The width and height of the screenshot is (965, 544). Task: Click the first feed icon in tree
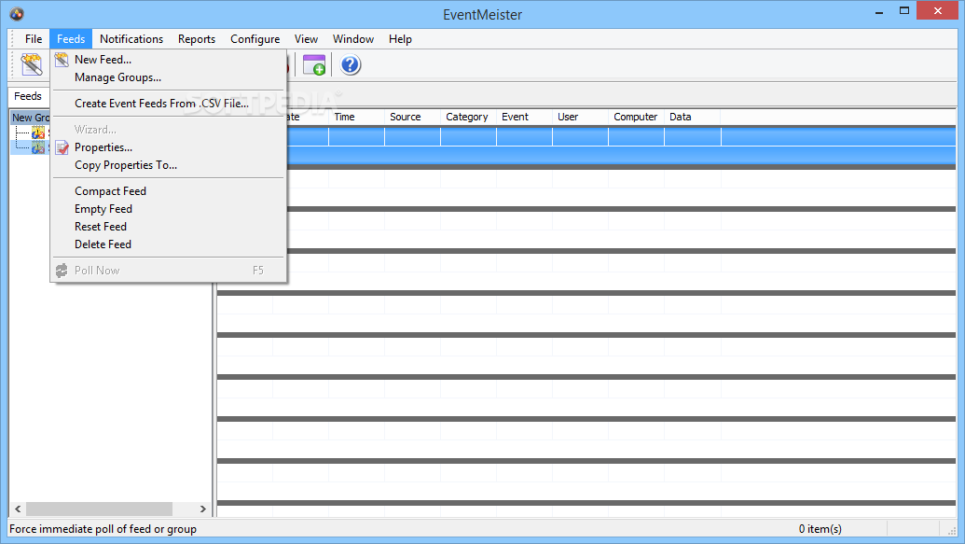38,133
